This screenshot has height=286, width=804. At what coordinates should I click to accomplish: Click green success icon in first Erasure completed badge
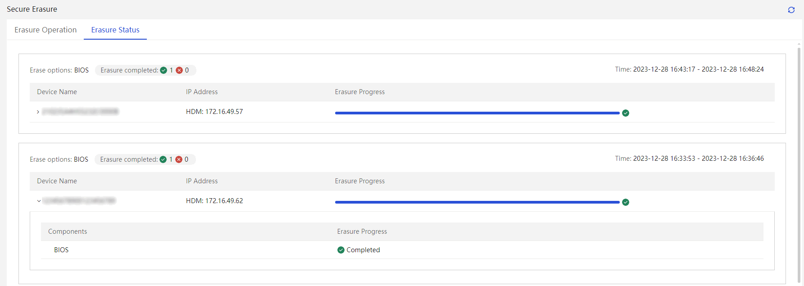point(164,70)
